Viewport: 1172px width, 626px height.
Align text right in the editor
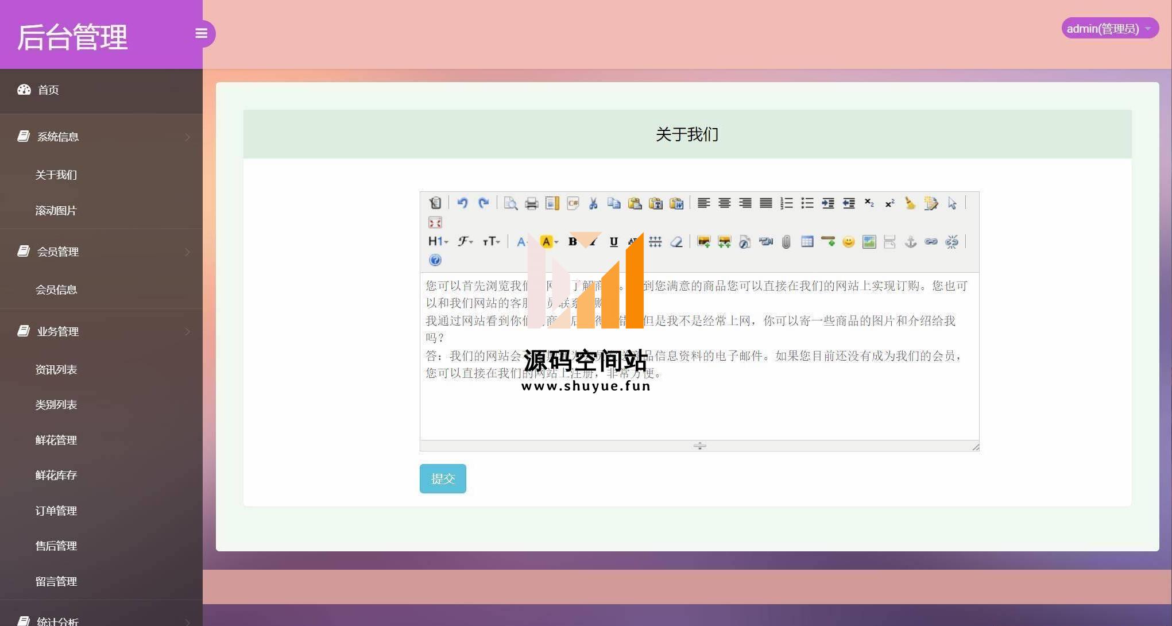tap(745, 203)
